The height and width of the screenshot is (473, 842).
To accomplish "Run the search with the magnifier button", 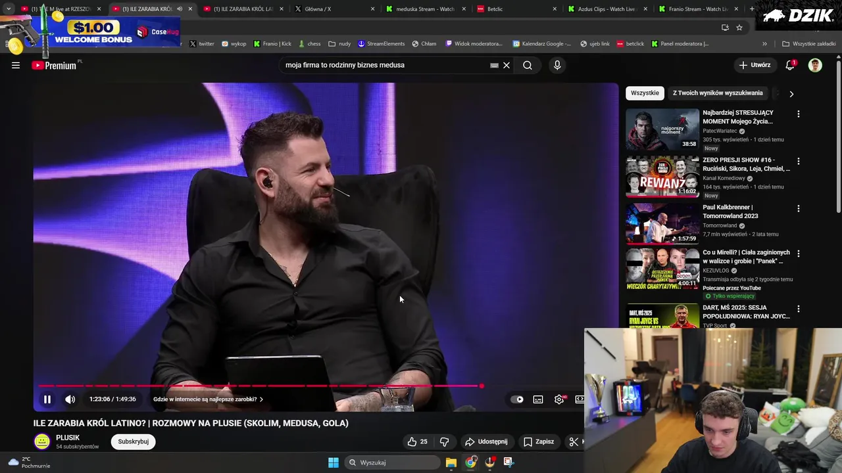I will [x=528, y=65].
